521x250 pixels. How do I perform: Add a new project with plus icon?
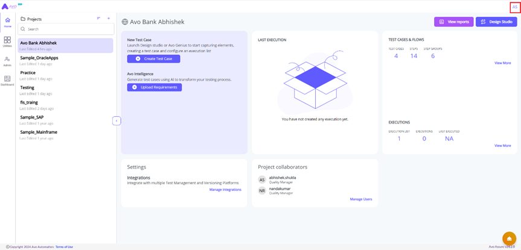tap(109, 19)
